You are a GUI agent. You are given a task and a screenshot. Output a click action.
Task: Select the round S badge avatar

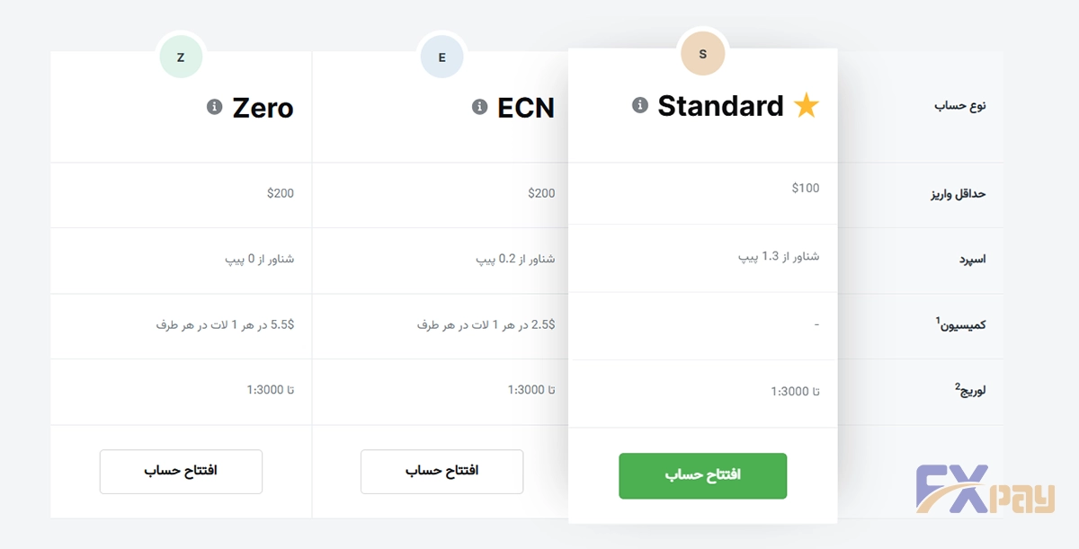pos(702,54)
